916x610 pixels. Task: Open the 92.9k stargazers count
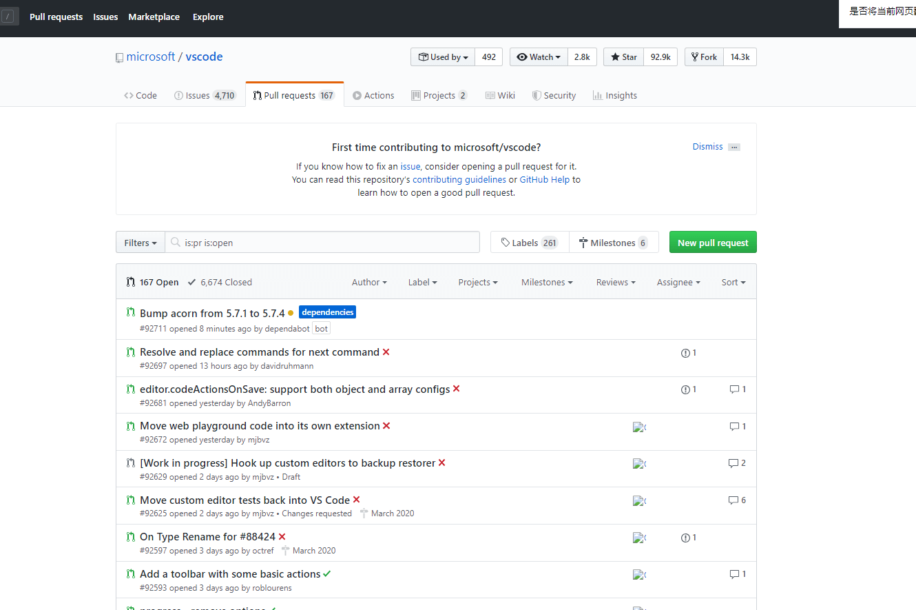pos(660,57)
